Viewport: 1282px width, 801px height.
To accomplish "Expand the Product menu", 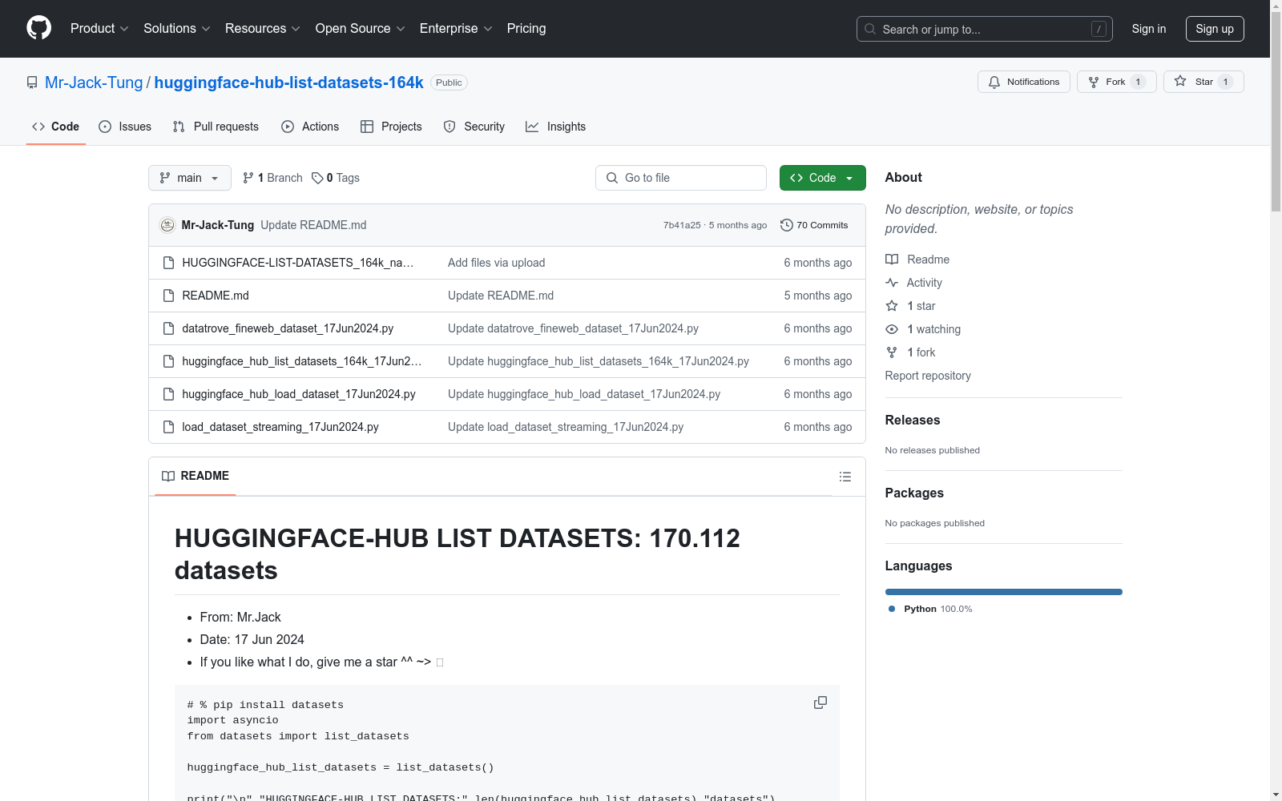I will (x=99, y=29).
